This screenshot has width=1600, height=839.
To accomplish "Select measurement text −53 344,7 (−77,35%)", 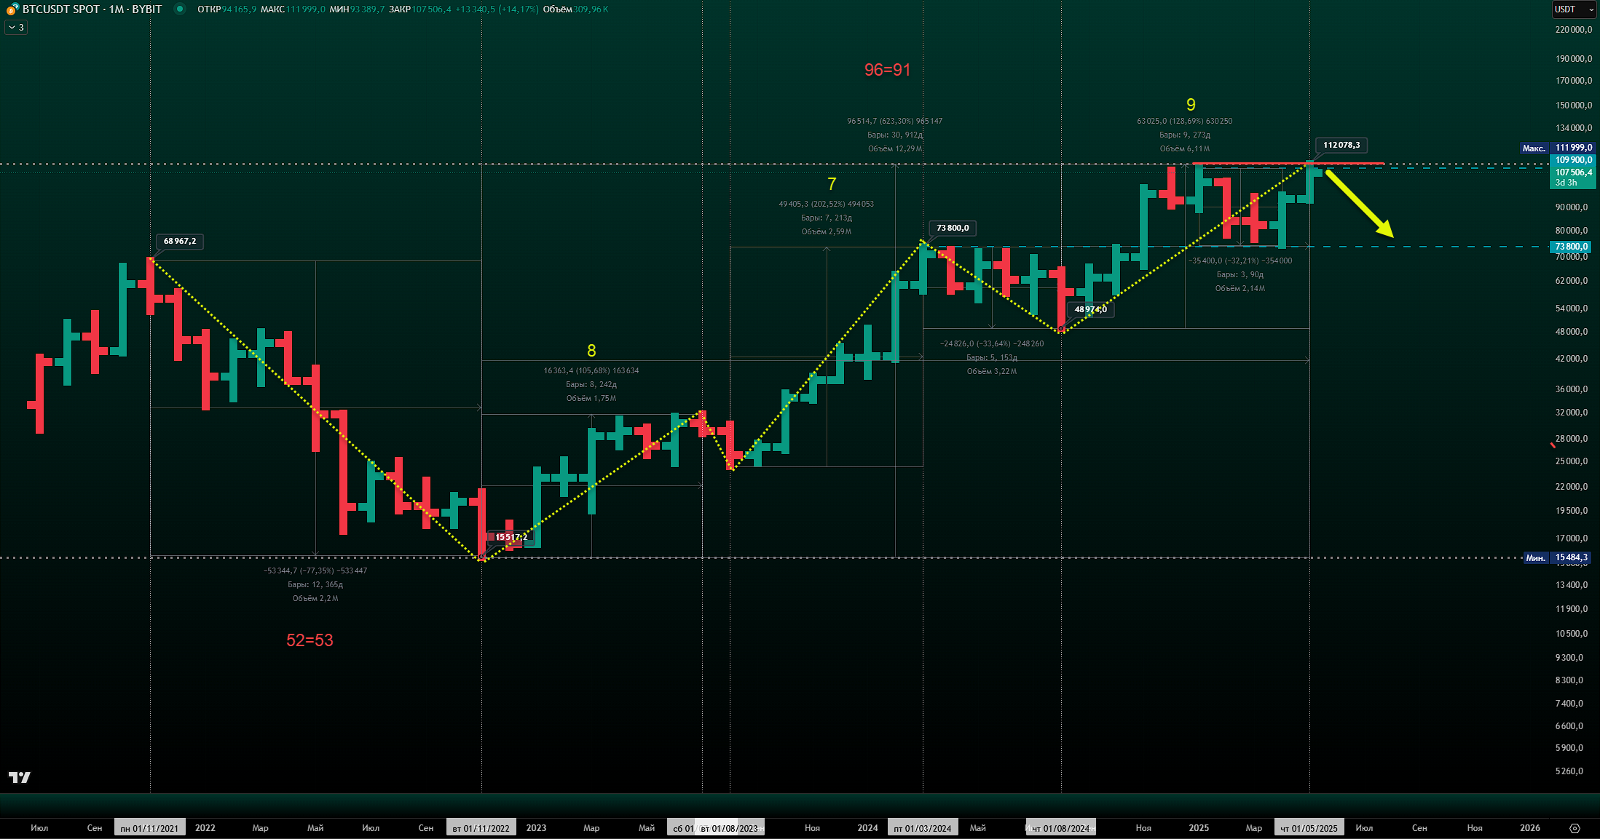I will tap(315, 570).
